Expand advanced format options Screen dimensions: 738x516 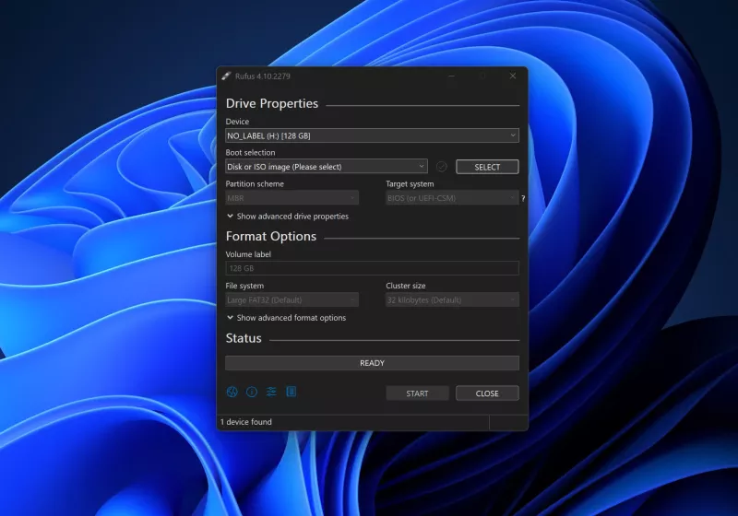coord(286,318)
